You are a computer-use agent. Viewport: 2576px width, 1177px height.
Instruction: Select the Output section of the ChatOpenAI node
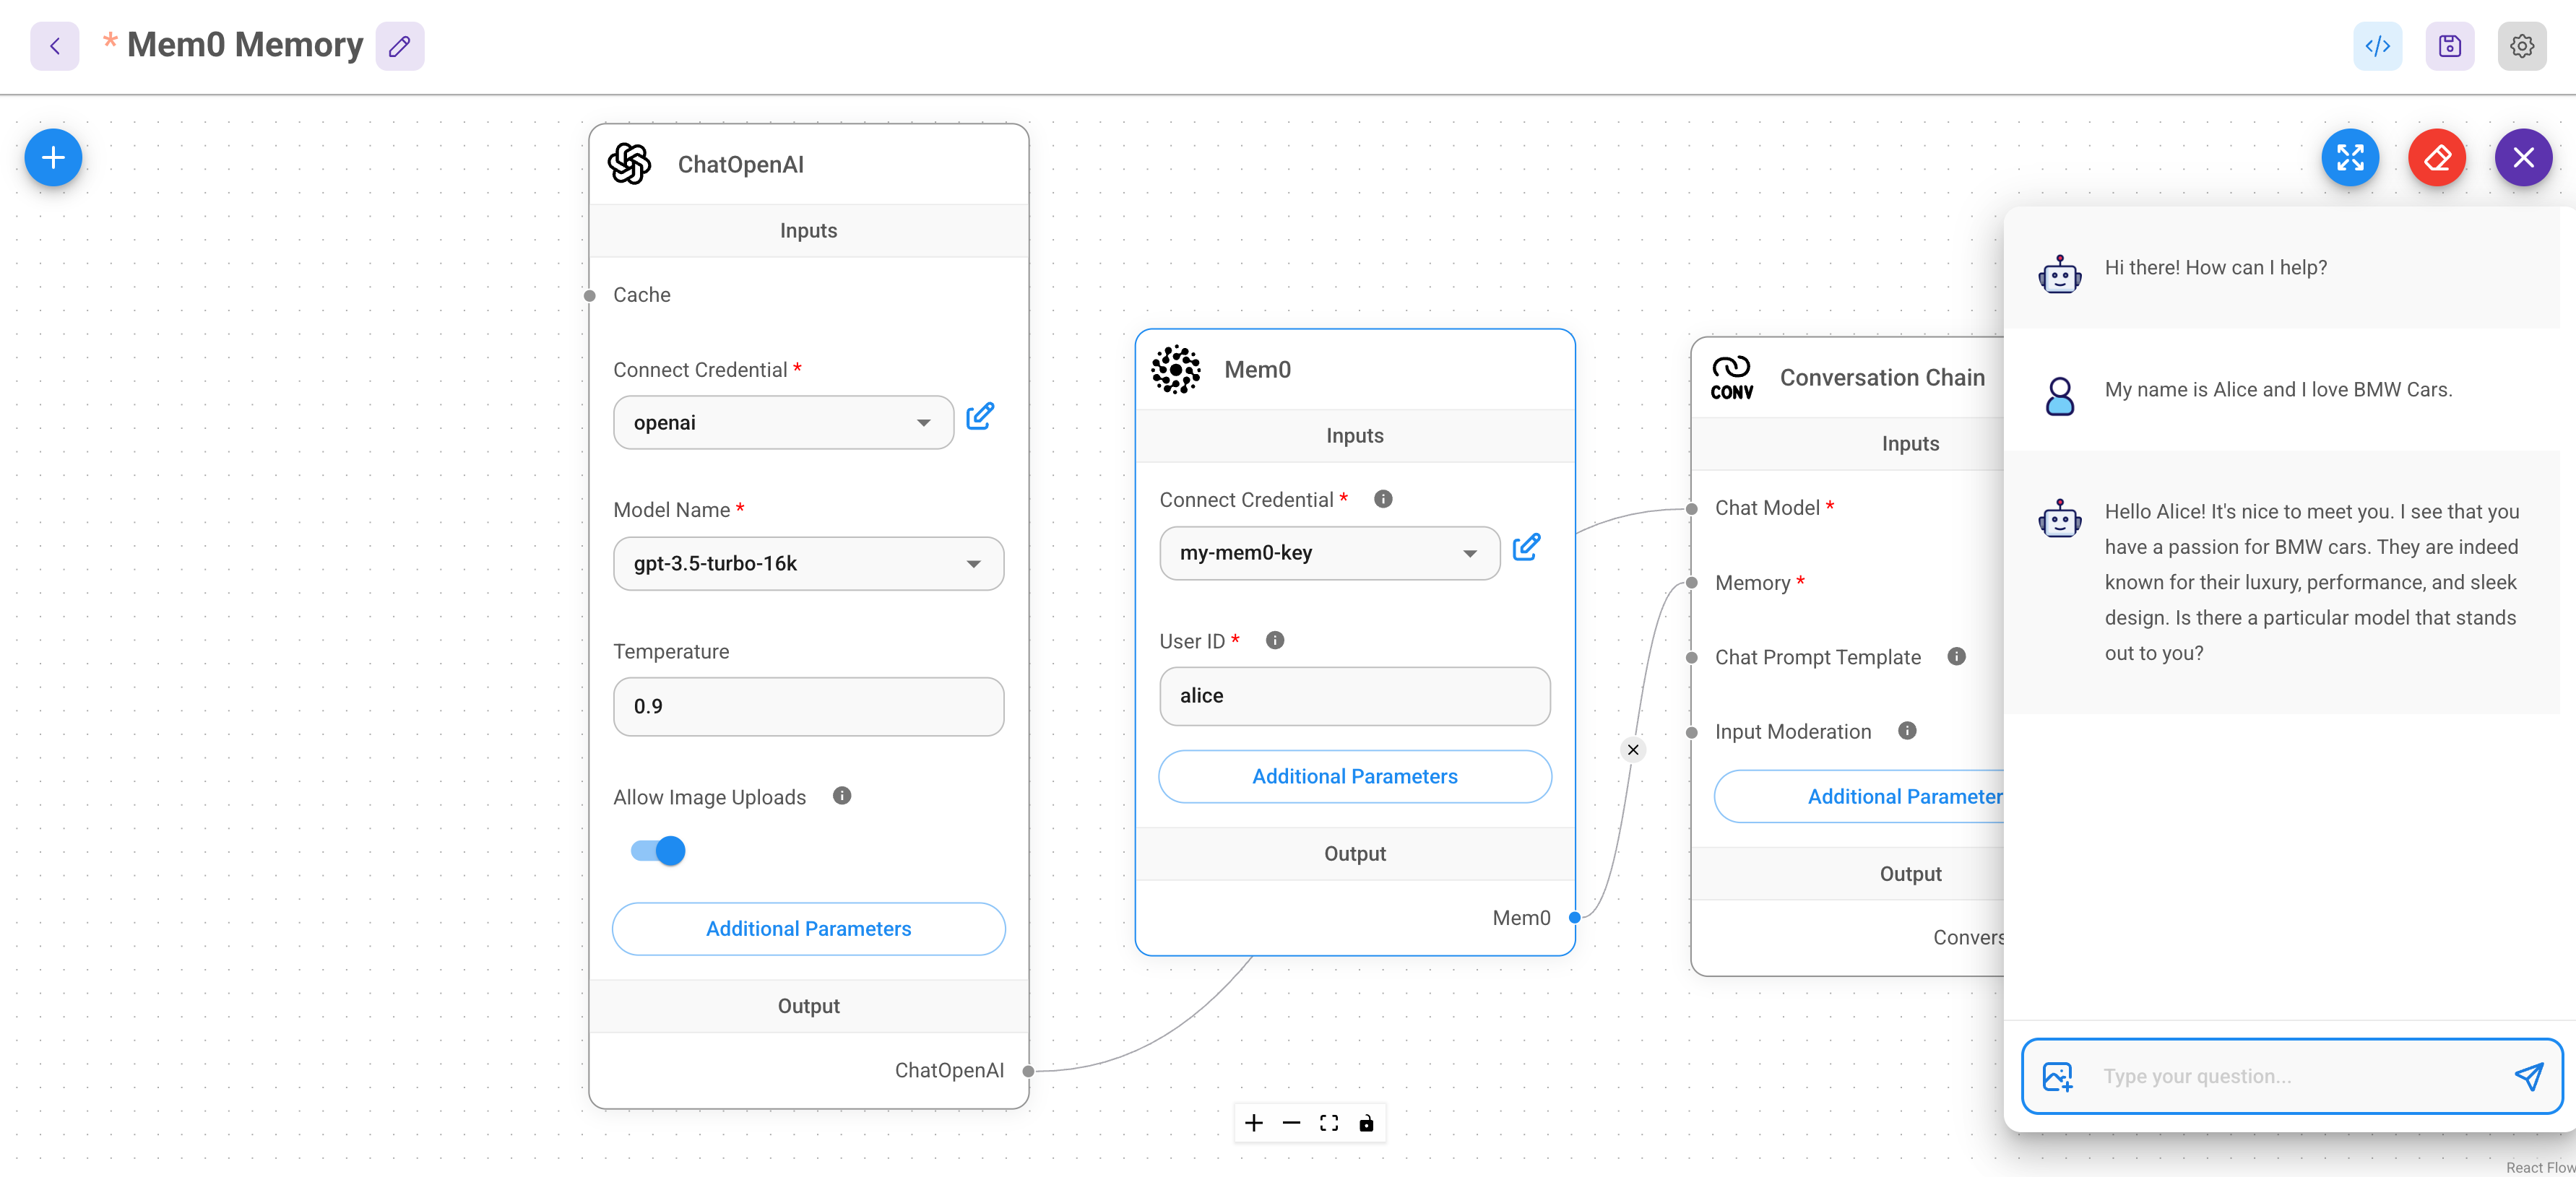click(x=808, y=1006)
